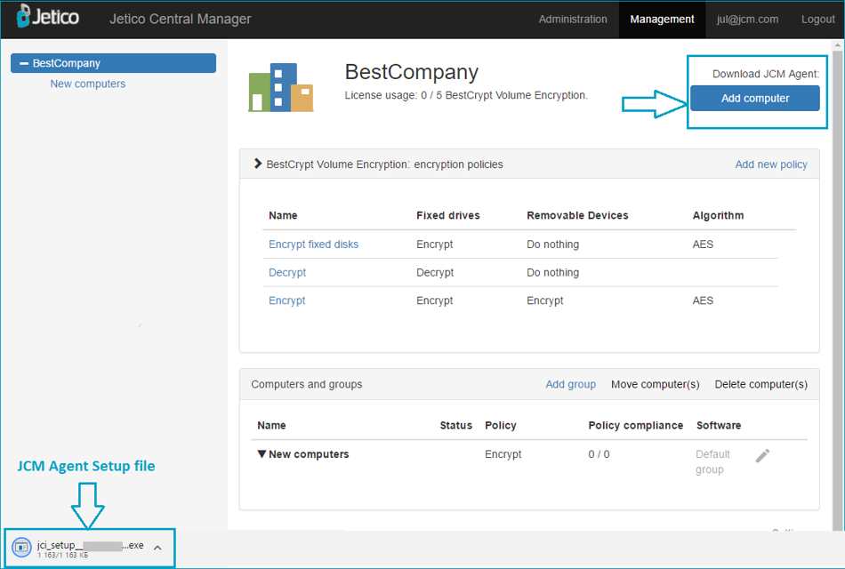Screen dimensions: 845x569
Task: Click the Jetico logo
Action: (47, 16)
